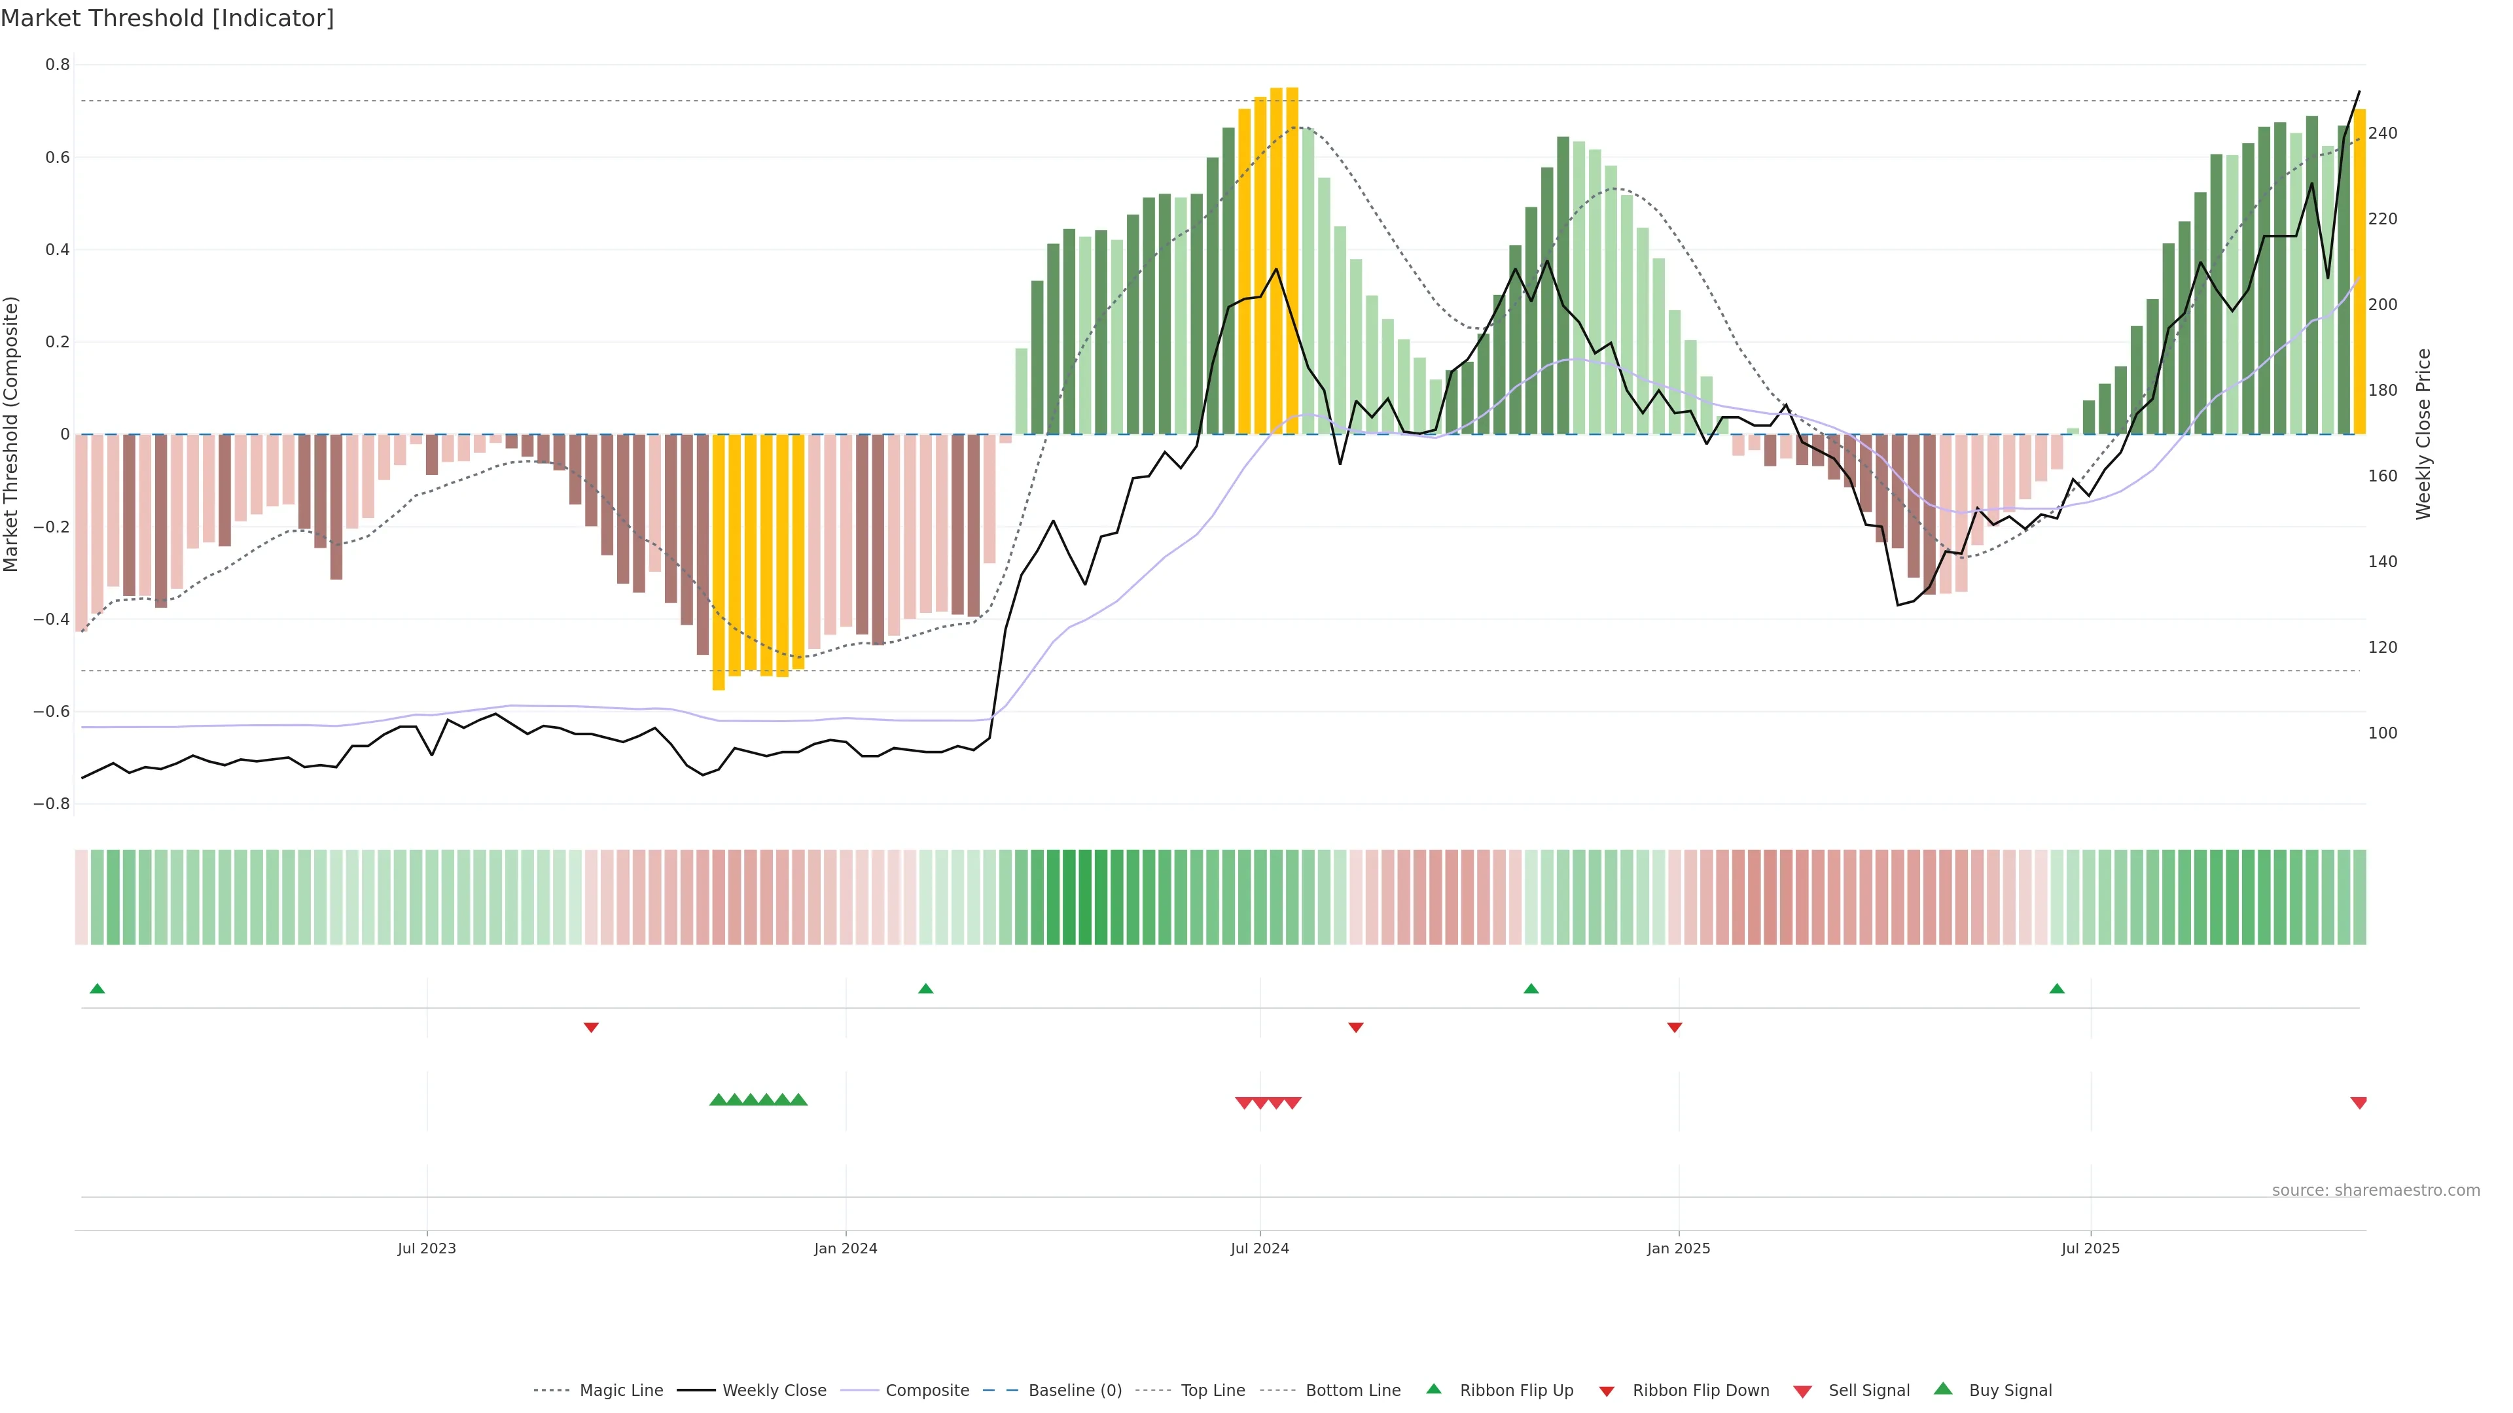This screenshot has height=1413, width=2513.
Task: Click Ribbon Flip Up marker before Jul 2025
Action: pyautogui.click(x=2058, y=989)
